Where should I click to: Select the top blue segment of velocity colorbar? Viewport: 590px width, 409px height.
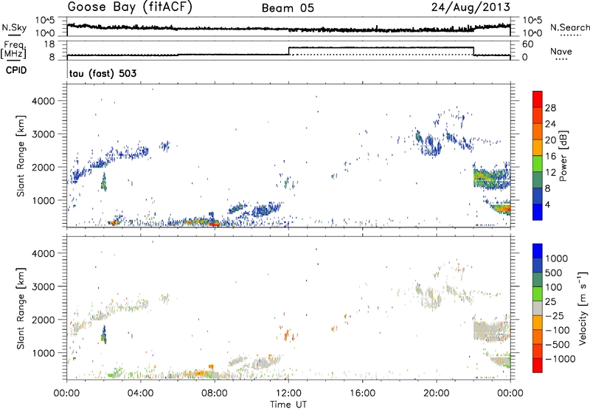[x=538, y=251]
